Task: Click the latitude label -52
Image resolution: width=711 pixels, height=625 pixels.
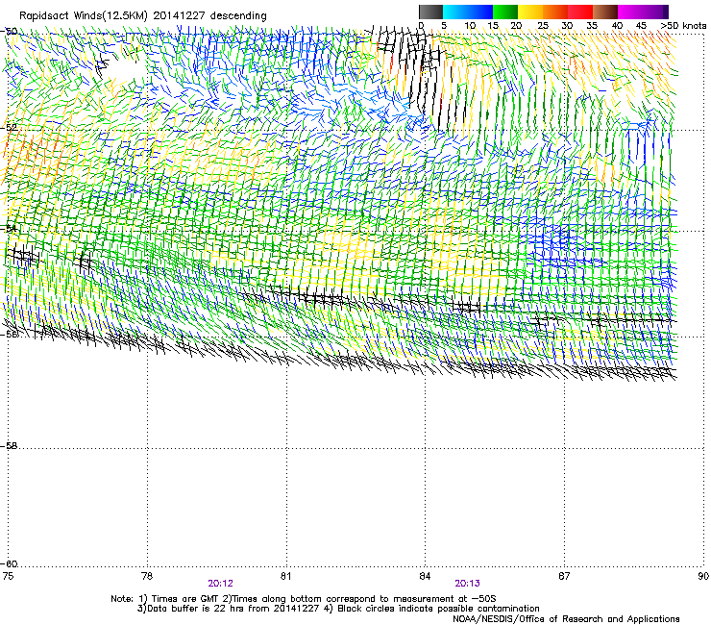Action: [9, 128]
